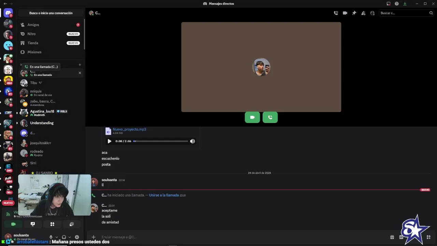437x246 pixels.
Task: Join call with green phone button
Action: (x=270, y=117)
